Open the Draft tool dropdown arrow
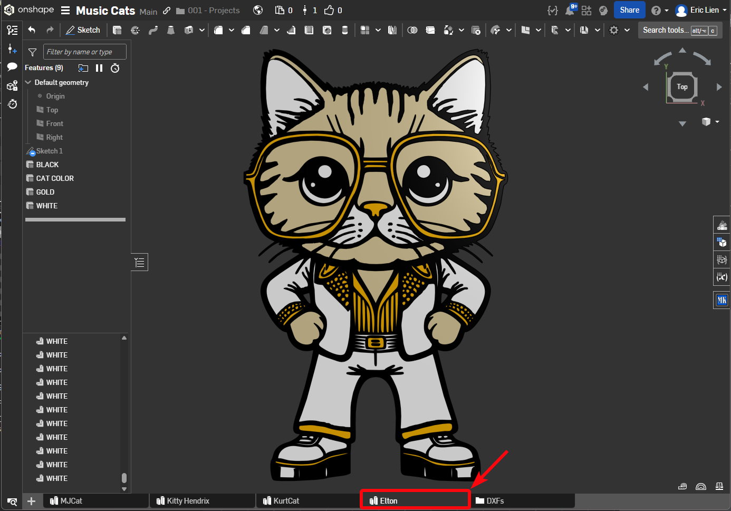This screenshot has width=731, height=511. click(x=277, y=30)
